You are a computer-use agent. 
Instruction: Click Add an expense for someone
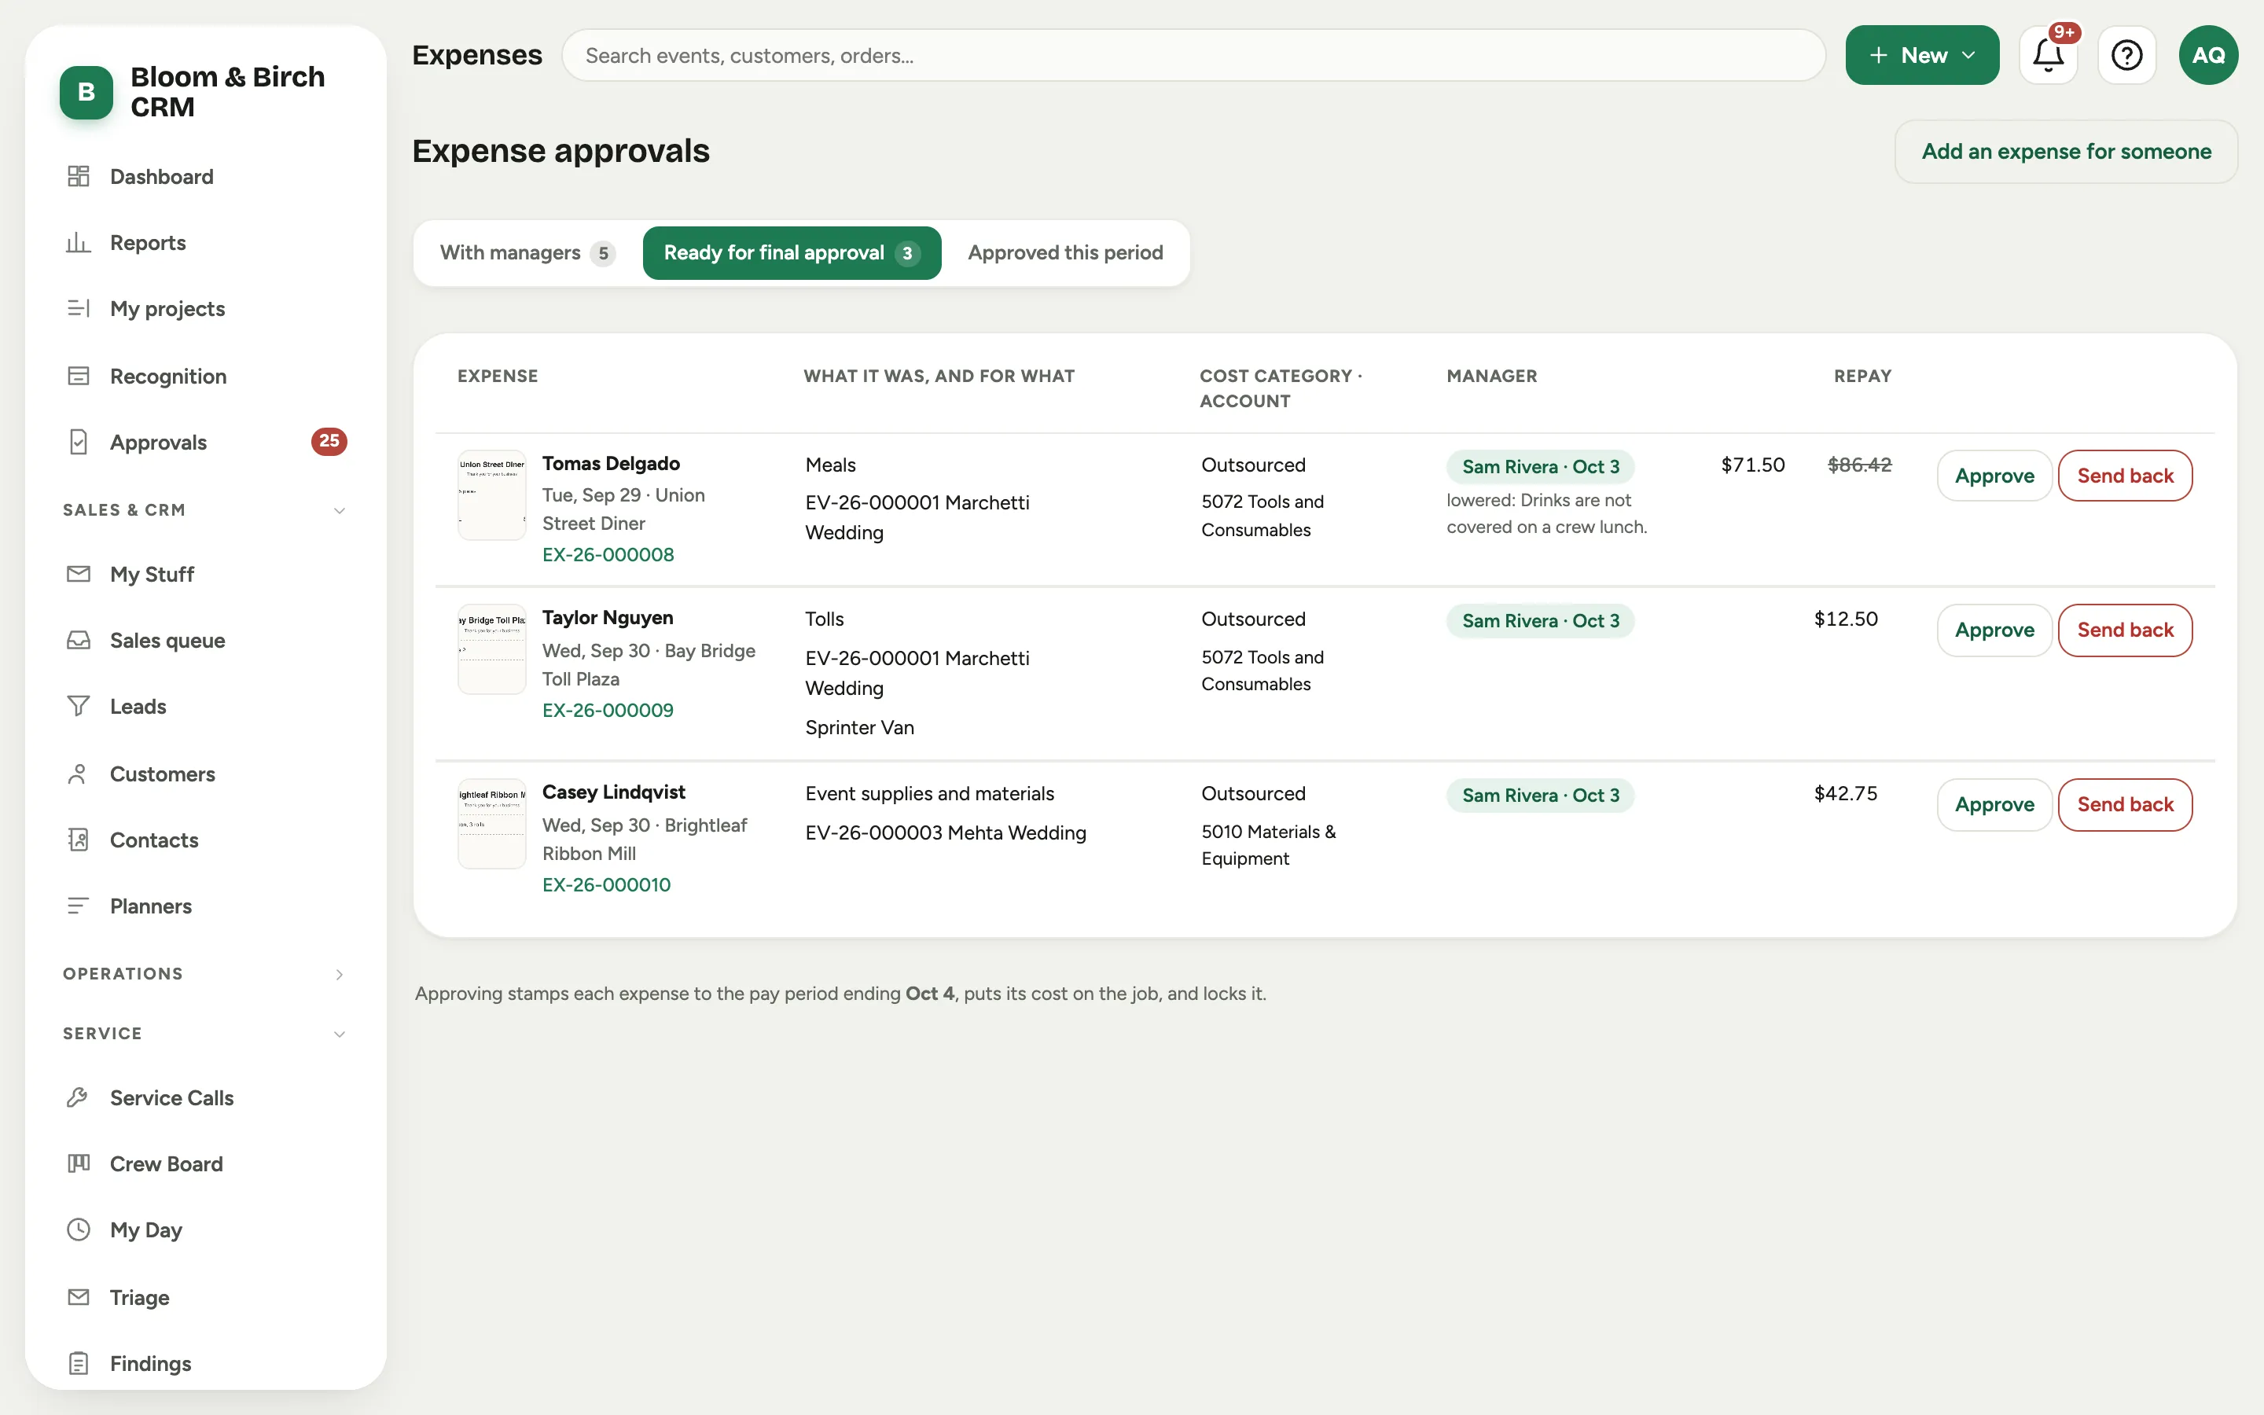2066,152
